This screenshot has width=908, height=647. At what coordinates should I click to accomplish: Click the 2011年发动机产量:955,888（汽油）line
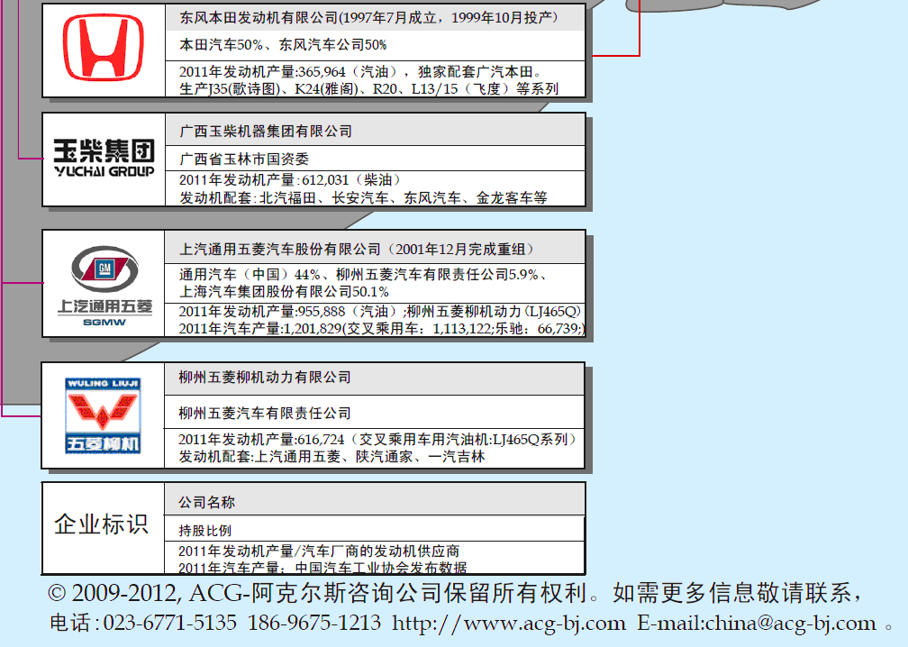click(x=380, y=312)
